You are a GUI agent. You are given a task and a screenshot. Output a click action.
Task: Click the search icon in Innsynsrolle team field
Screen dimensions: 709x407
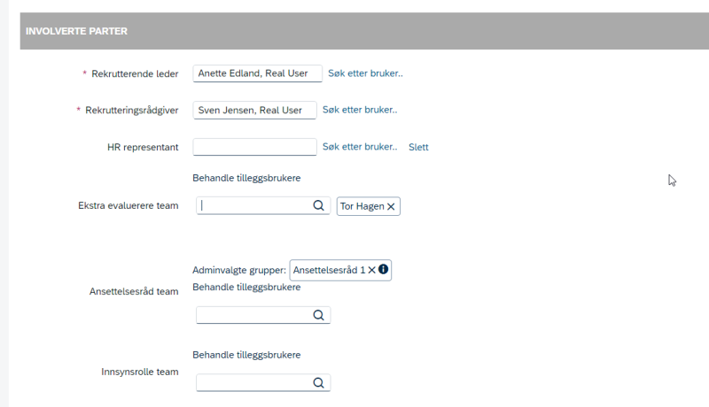(x=318, y=383)
